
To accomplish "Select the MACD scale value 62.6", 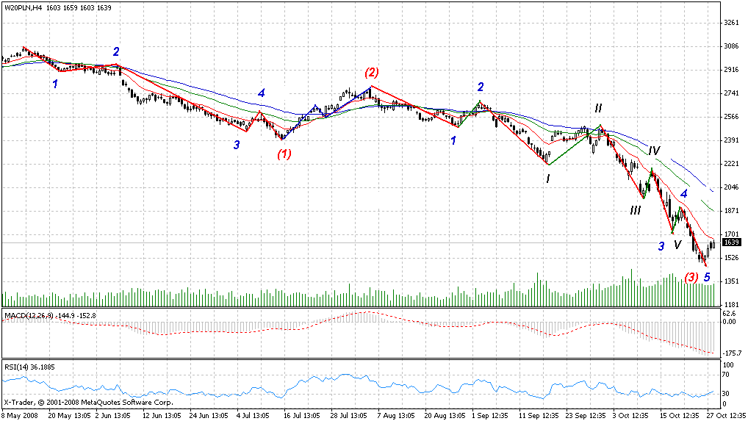I will tap(730, 314).
